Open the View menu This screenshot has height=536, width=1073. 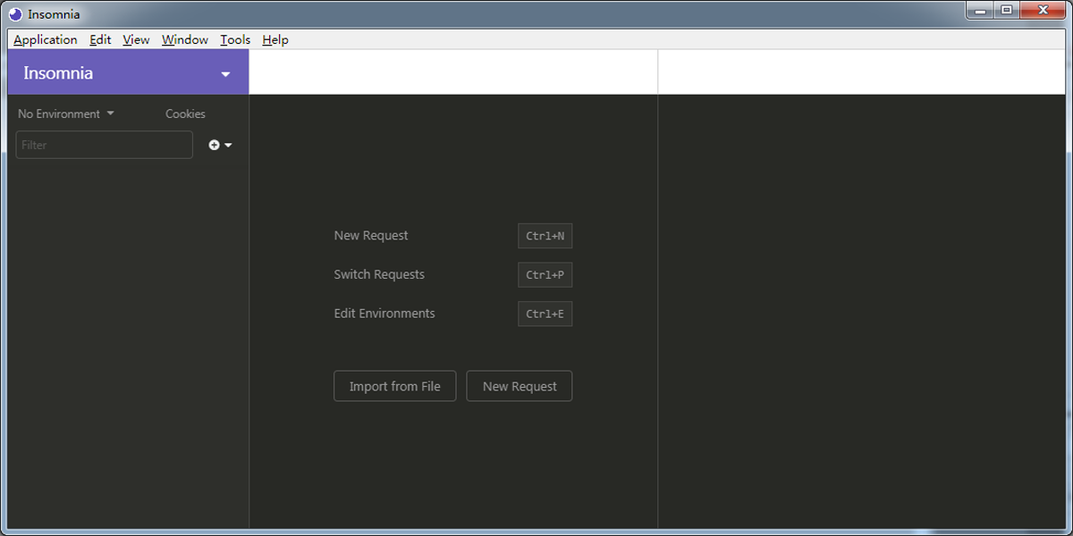pos(136,39)
